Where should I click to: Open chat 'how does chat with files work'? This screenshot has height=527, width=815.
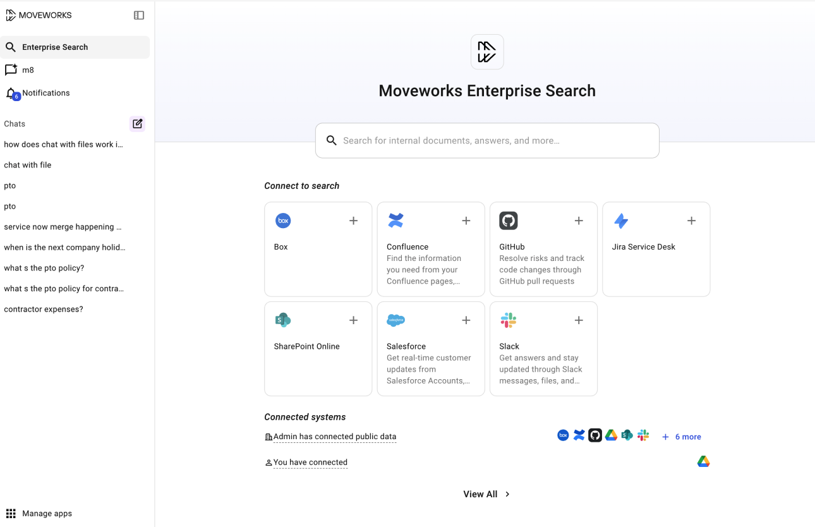click(64, 145)
